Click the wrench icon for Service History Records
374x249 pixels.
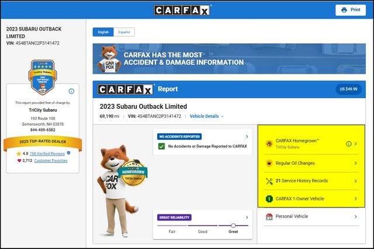pyautogui.click(x=269, y=181)
